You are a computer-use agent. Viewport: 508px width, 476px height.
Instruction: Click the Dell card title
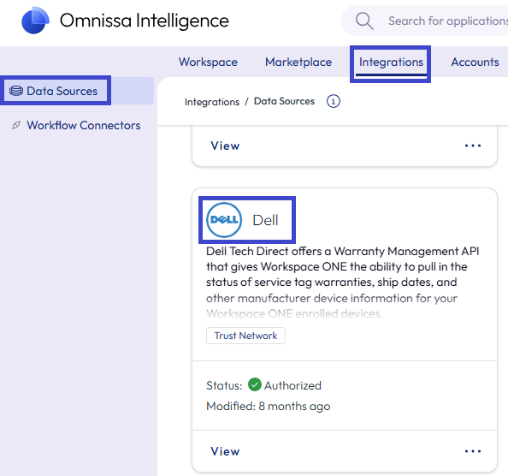pos(265,220)
